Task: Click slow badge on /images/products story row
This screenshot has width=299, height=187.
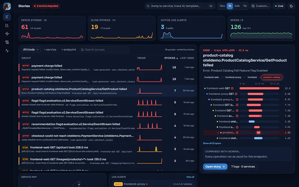Action: point(25,159)
